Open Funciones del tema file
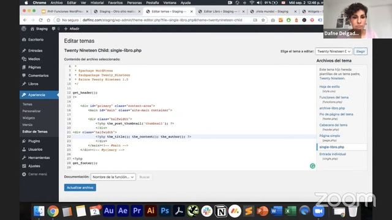Image resolution: width=392 pixels, height=220 pixels. [x=334, y=97]
